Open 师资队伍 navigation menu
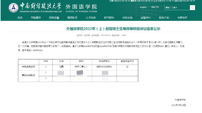 coord(72,18)
